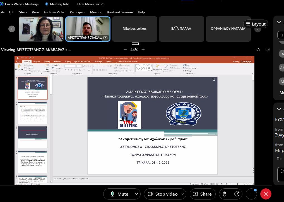This screenshot has height=202, width=284.
Task: Open the Audio & Video menu
Action: [54, 12]
